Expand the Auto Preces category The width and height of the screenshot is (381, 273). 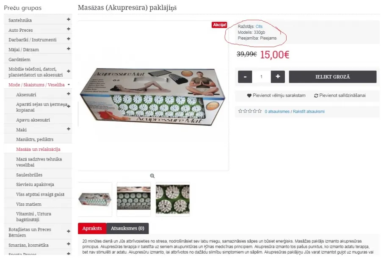pyautogui.click(x=69, y=29)
